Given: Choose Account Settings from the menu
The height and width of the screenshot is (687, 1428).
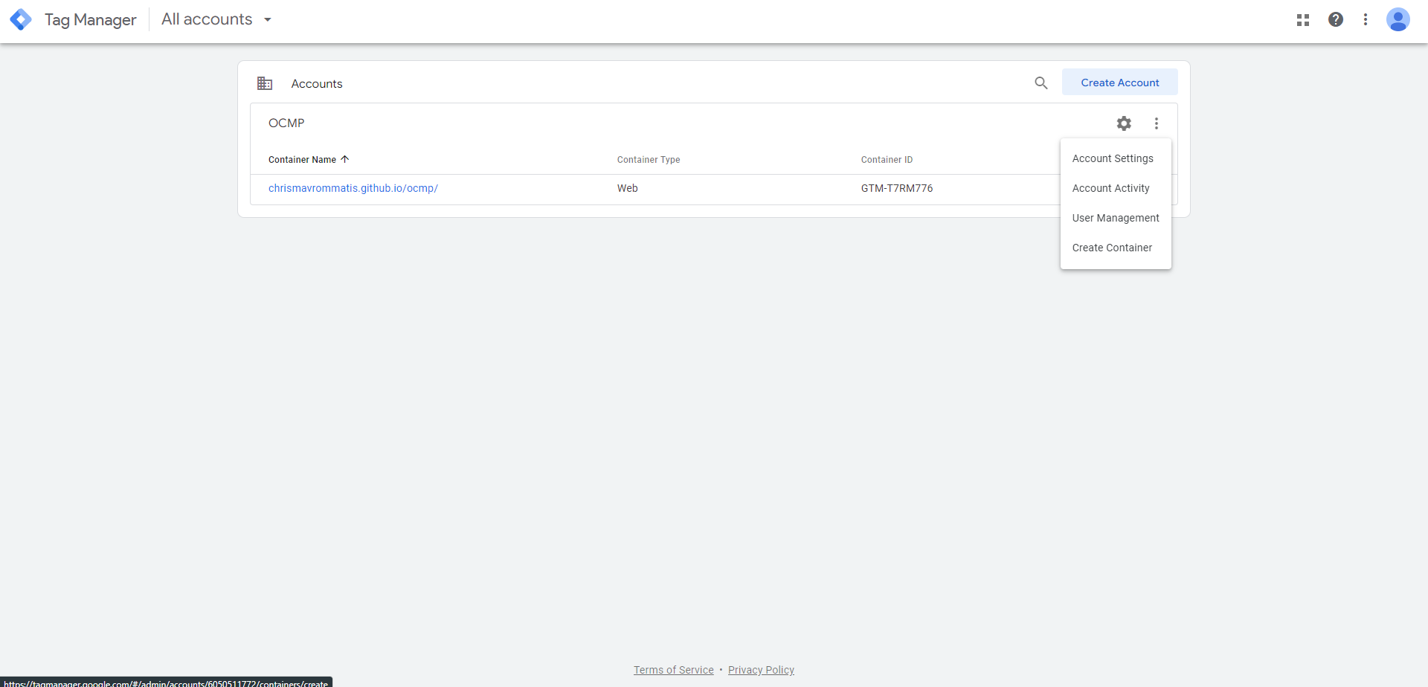Looking at the screenshot, I should [x=1116, y=158].
